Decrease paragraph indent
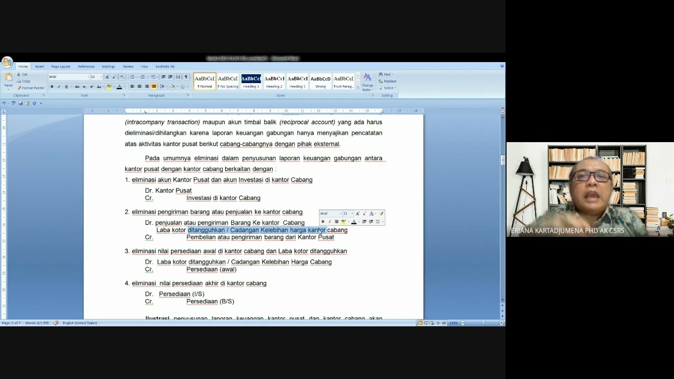 click(x=163, y=77)
